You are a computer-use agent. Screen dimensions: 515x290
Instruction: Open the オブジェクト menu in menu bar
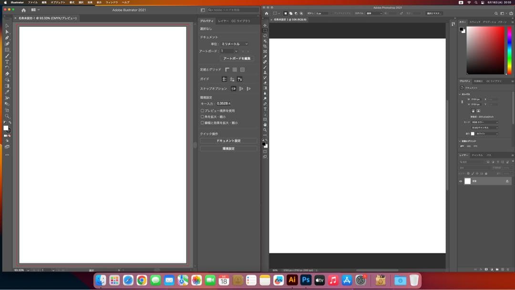click(58, 2)
